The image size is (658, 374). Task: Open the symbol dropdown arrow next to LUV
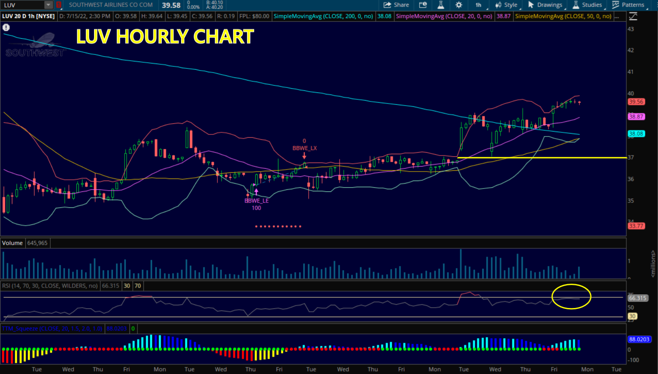click(49, 5)
